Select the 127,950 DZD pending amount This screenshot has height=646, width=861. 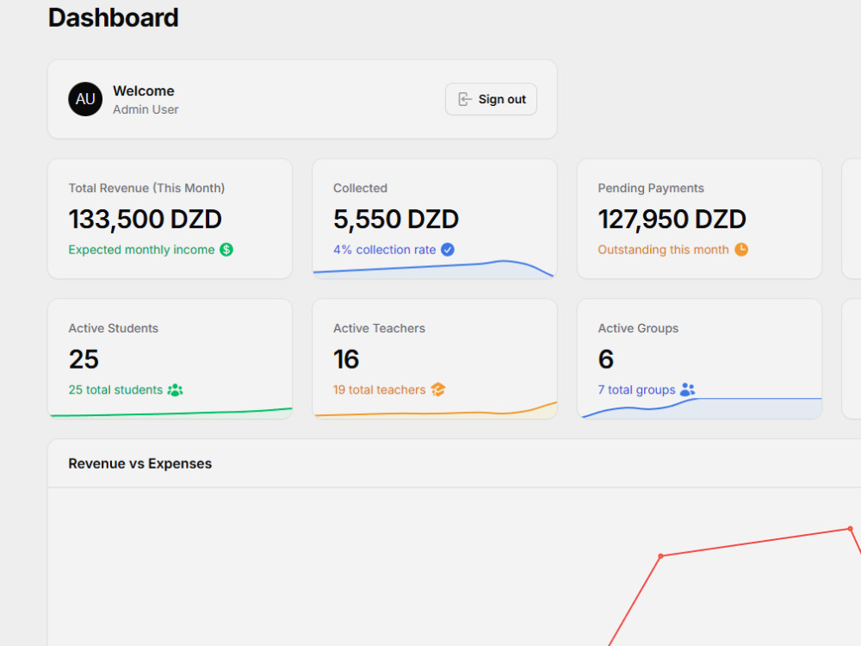[x=672, y=219]
